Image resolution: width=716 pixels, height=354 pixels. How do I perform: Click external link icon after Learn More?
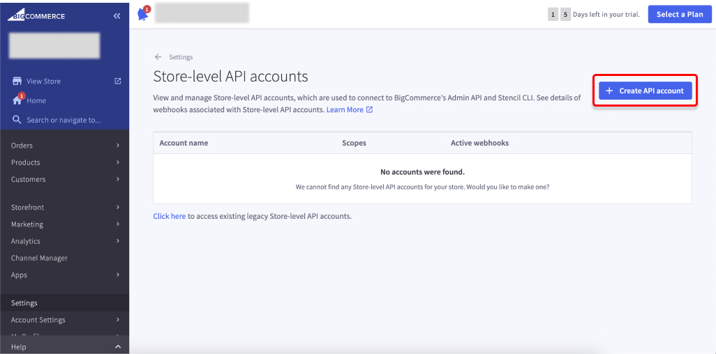point(369,110)
